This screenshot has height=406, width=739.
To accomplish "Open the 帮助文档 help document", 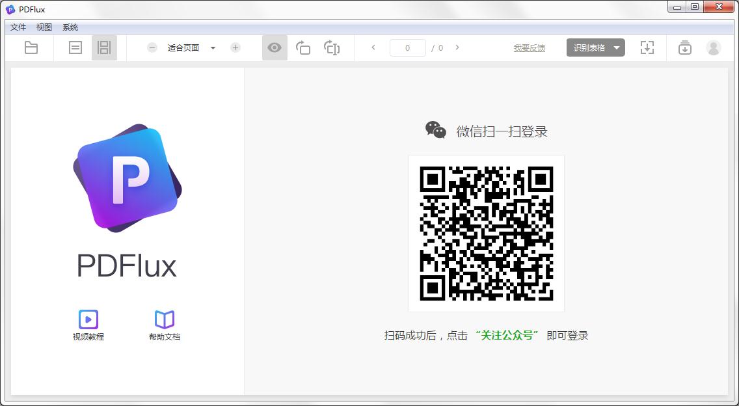I will point(163,324).
